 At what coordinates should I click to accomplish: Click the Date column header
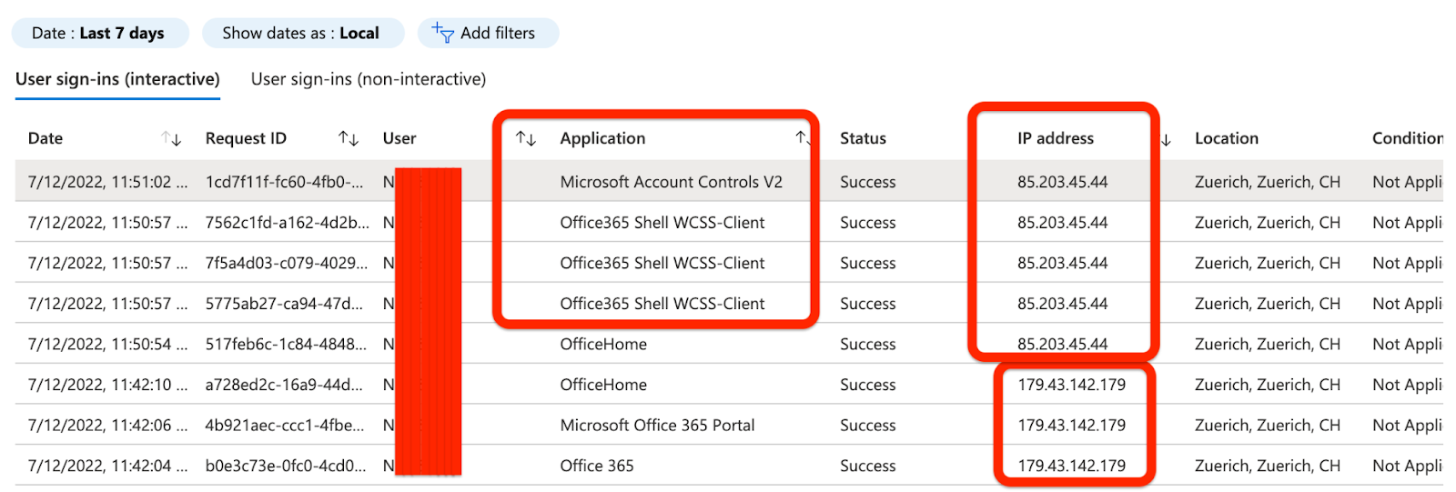pos(45,138)
